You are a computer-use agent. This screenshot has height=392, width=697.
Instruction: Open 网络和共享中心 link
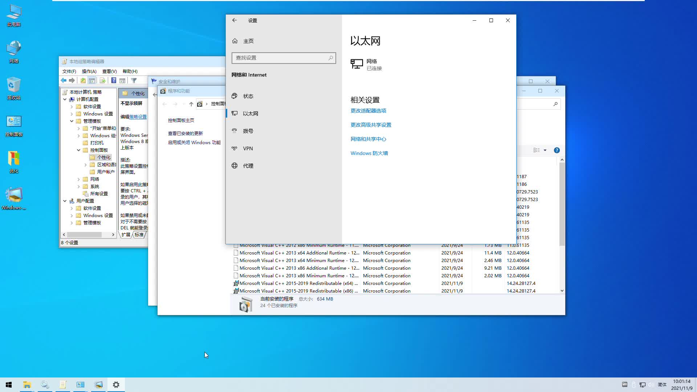coord(368,139)
